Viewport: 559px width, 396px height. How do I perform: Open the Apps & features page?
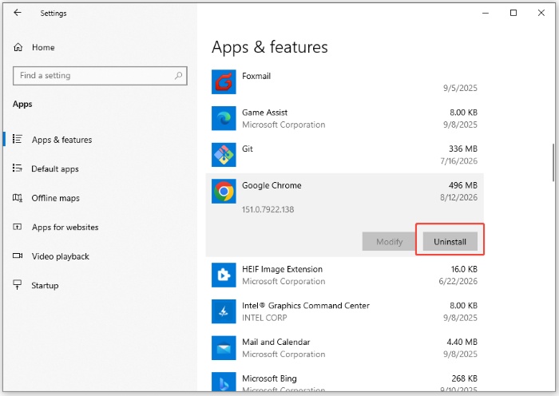[61, 140]
